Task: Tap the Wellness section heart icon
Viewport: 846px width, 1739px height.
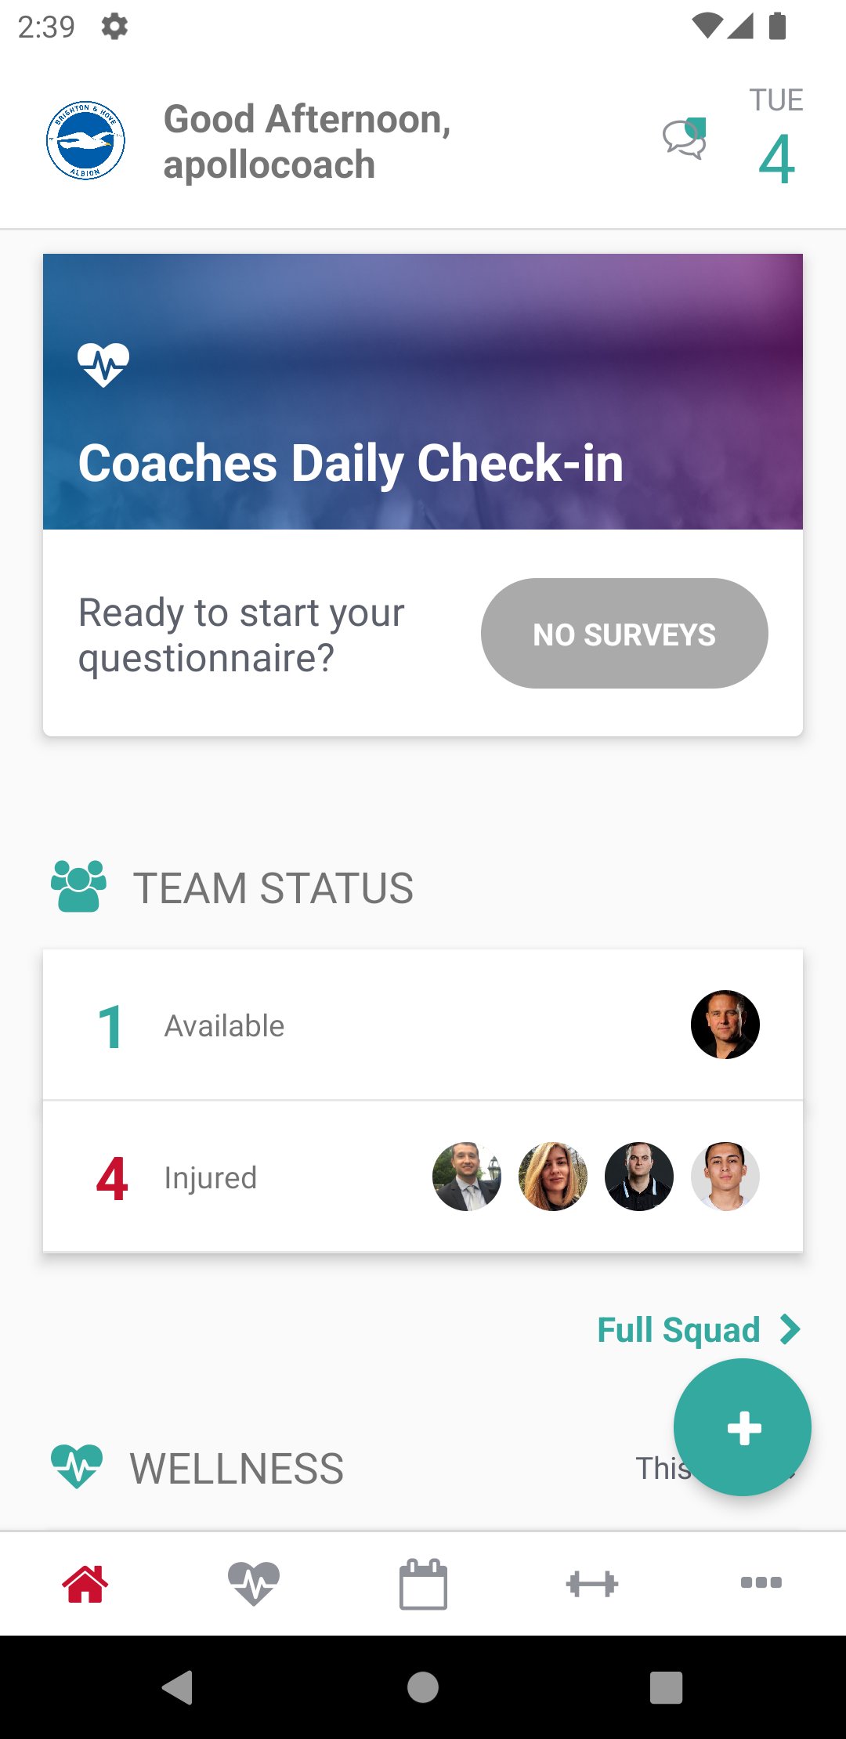Action: [77, 1466]
